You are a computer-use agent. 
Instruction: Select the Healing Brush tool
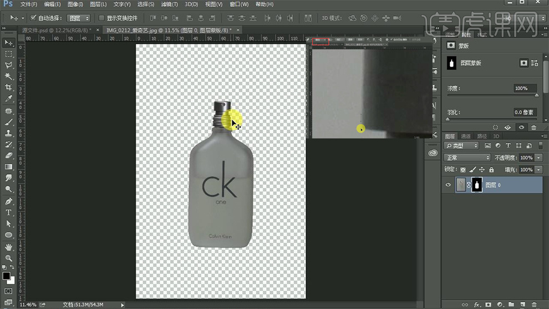click(8, 111)
